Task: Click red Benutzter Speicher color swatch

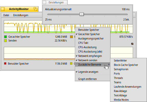Action: tap(5, 64)
